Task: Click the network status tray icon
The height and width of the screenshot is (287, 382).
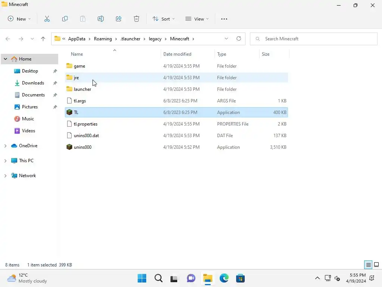Action: (328, 278)
